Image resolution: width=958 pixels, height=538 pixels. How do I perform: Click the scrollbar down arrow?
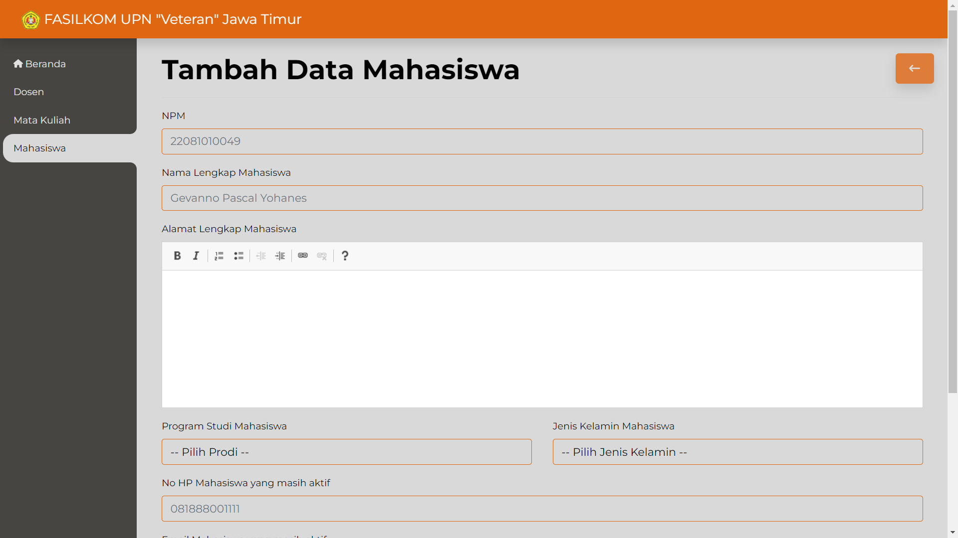click(953, 533)
